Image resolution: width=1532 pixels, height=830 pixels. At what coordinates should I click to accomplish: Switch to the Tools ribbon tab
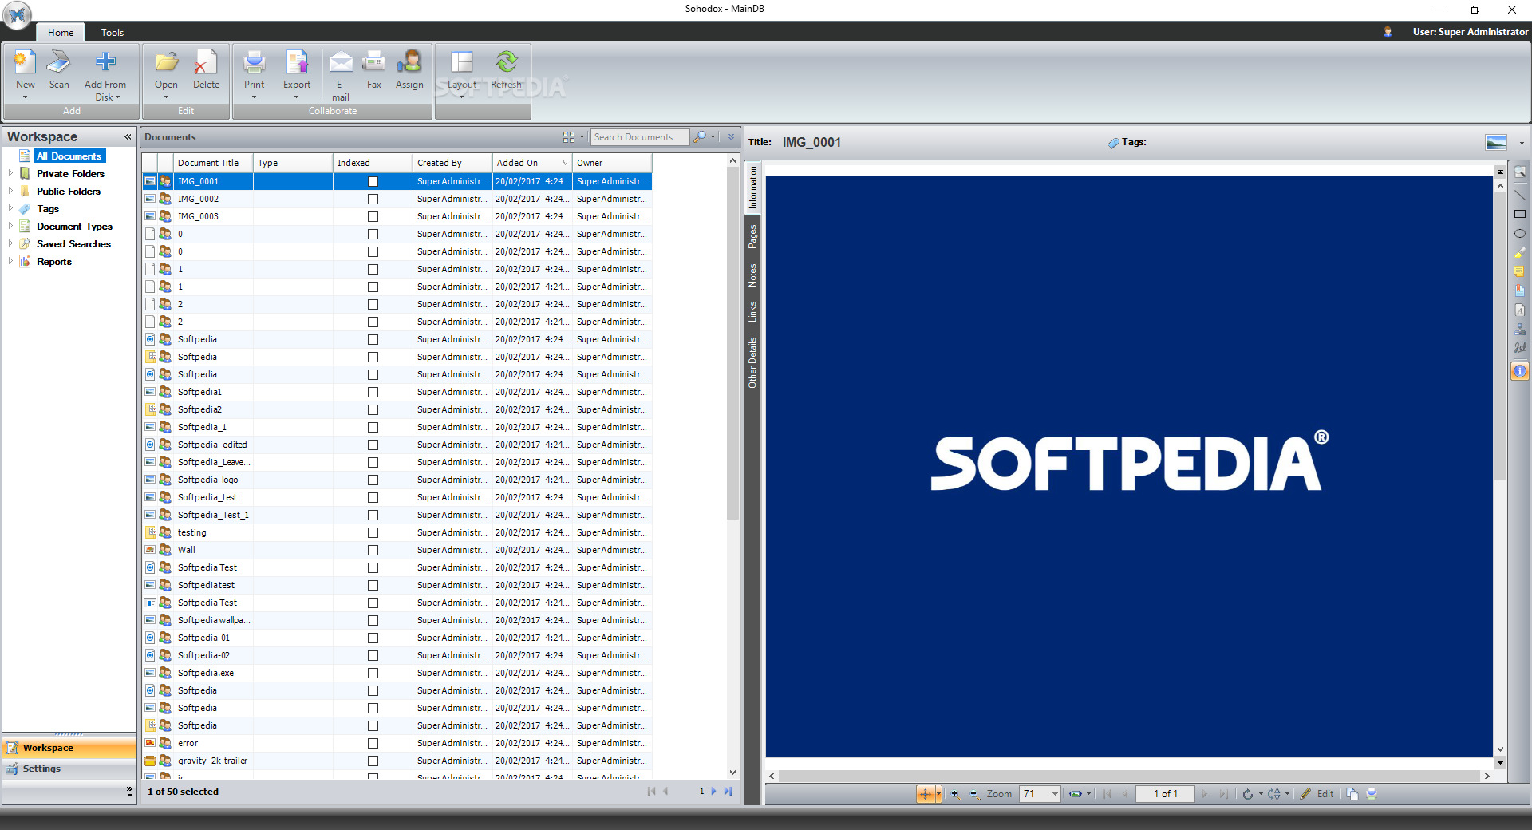tap(113, 33)
